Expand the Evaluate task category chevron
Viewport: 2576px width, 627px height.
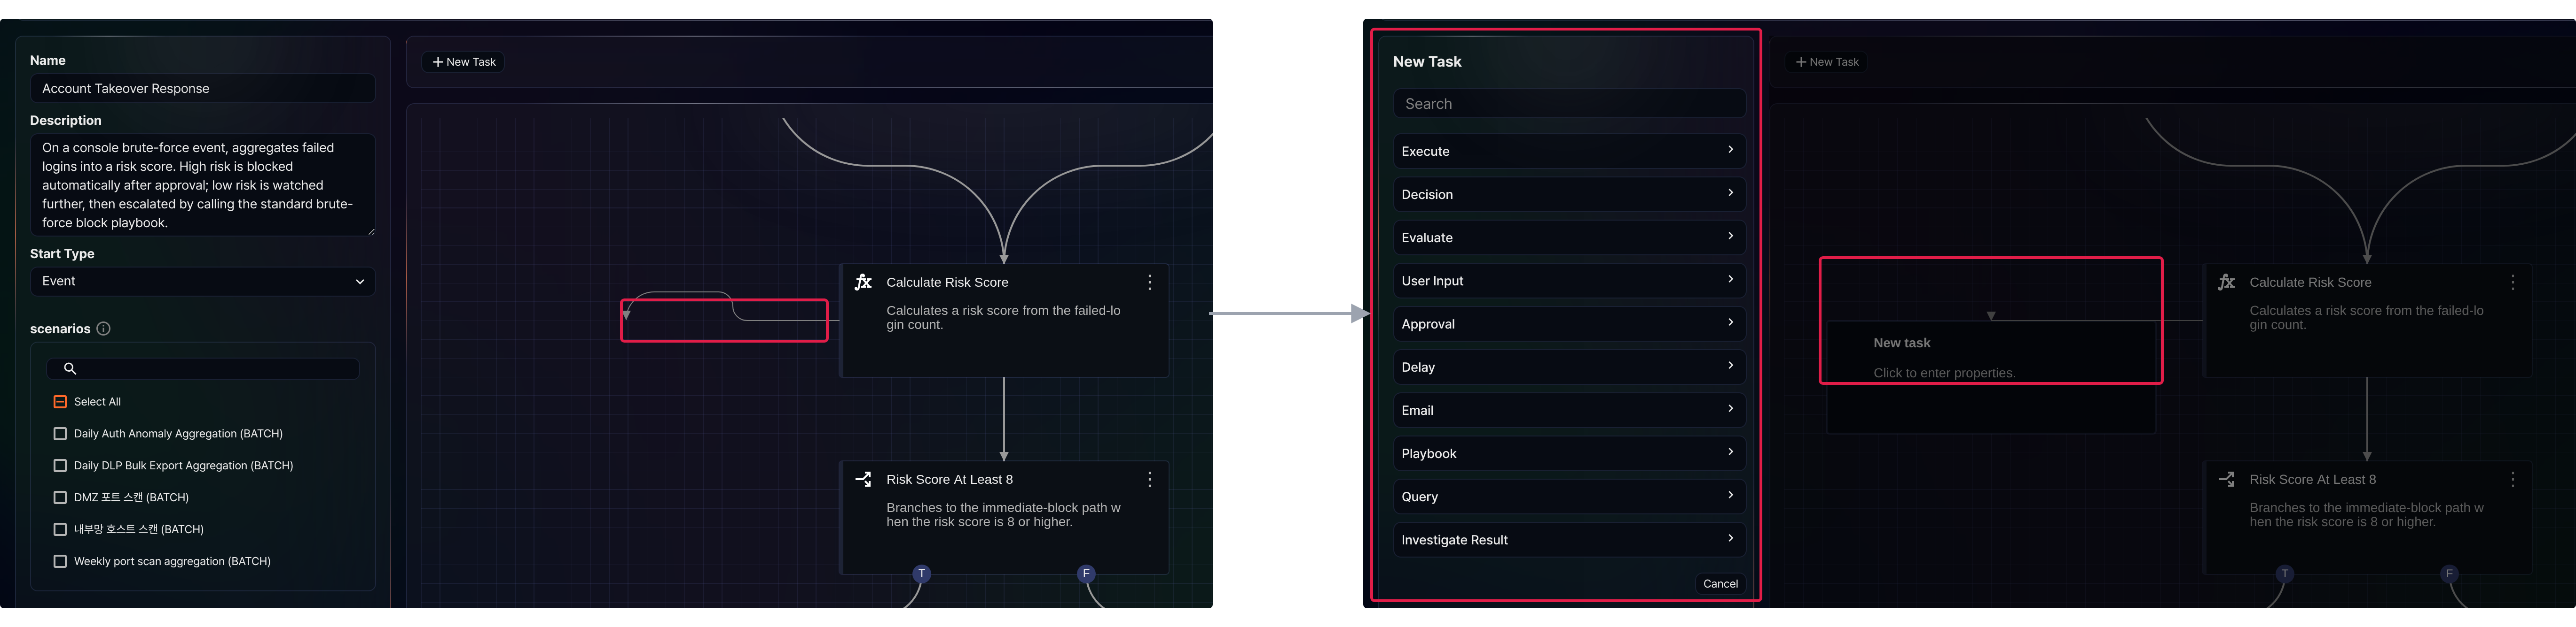point(1730,236)
